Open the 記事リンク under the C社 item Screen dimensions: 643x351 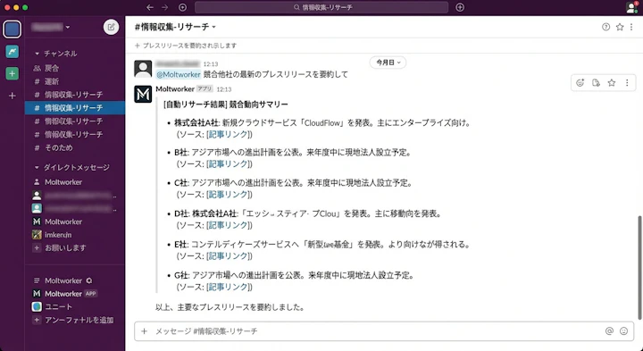point(228,195)
